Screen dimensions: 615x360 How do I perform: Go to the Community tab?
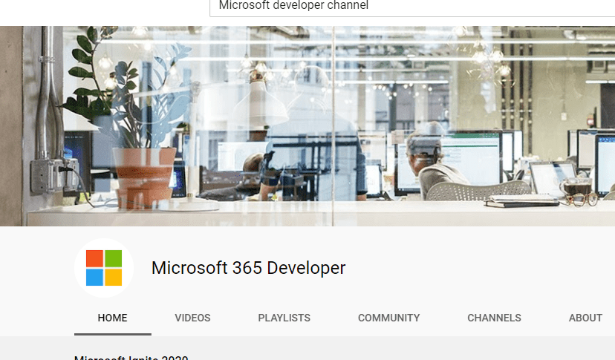[x=388, y=318]
